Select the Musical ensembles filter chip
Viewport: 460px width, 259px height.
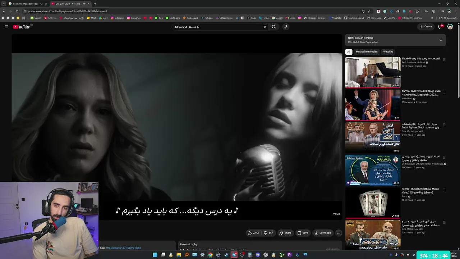(367, 52)
